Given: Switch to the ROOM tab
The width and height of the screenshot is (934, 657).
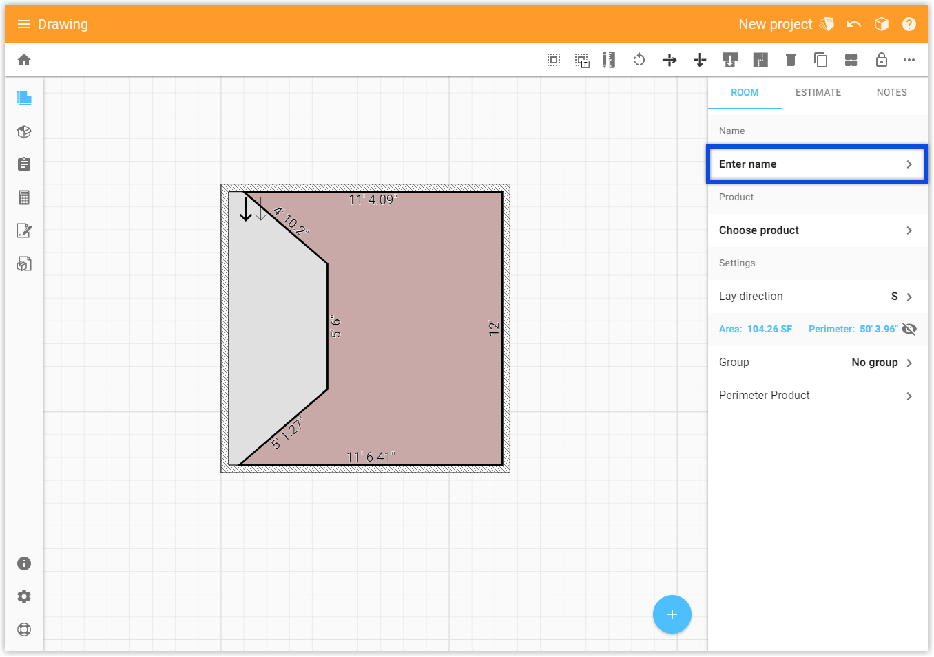Looking at the screenshot, I should pos(745,92).
